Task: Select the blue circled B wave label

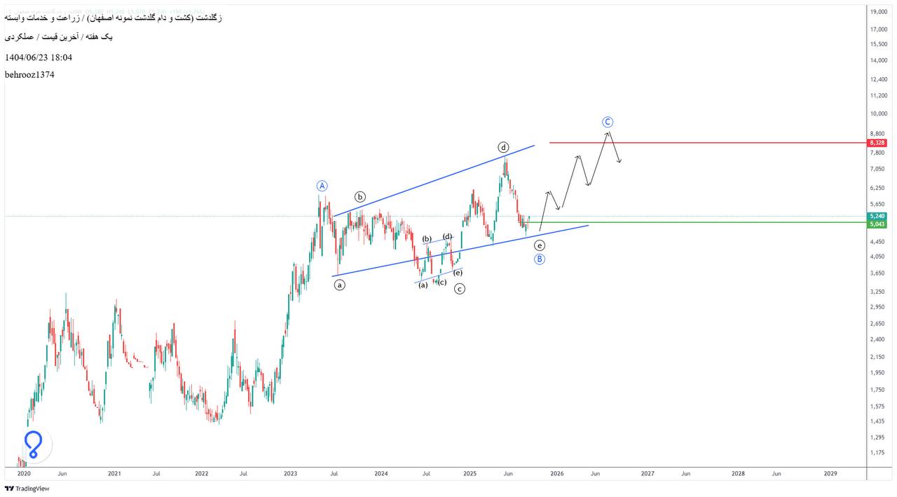Action: (x=540, y=259)
